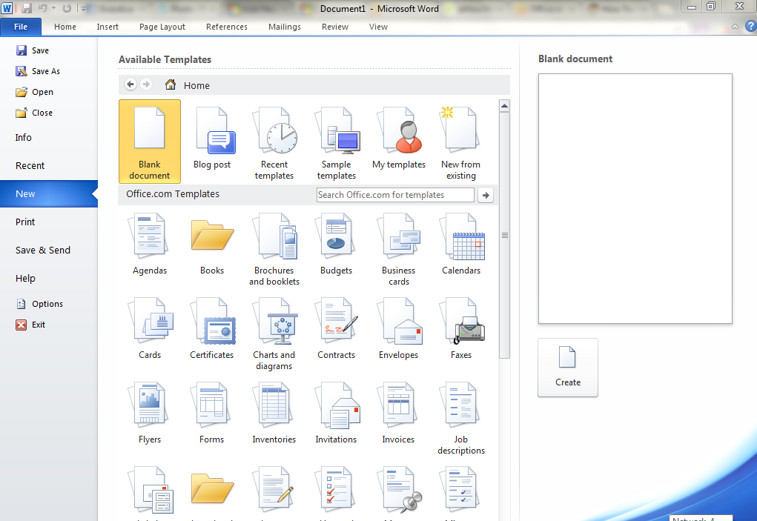This screenshot has height=521, width=757.
Task: Open the Faxes template category
Action: point(461,322)
